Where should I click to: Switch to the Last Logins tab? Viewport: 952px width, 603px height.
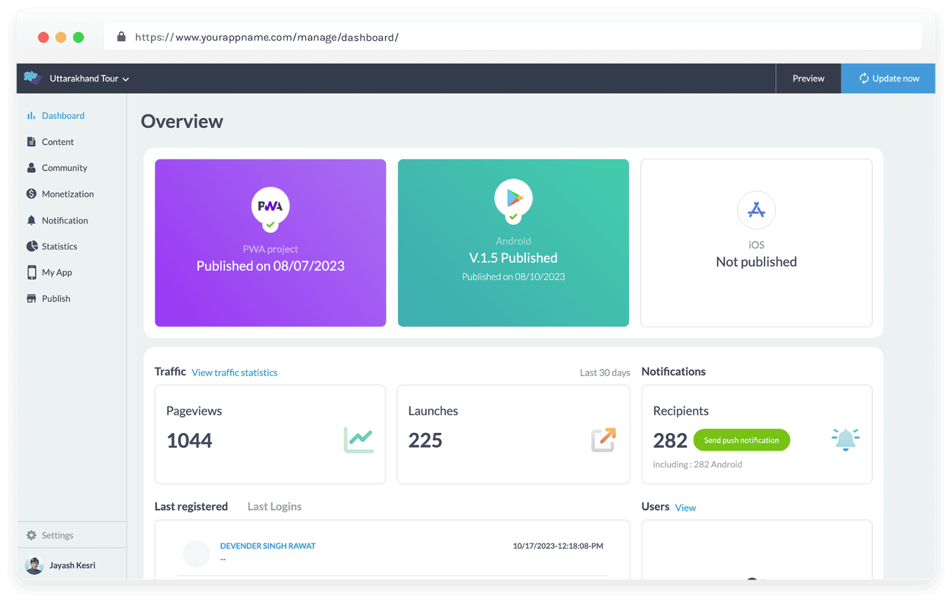[274, 507]
